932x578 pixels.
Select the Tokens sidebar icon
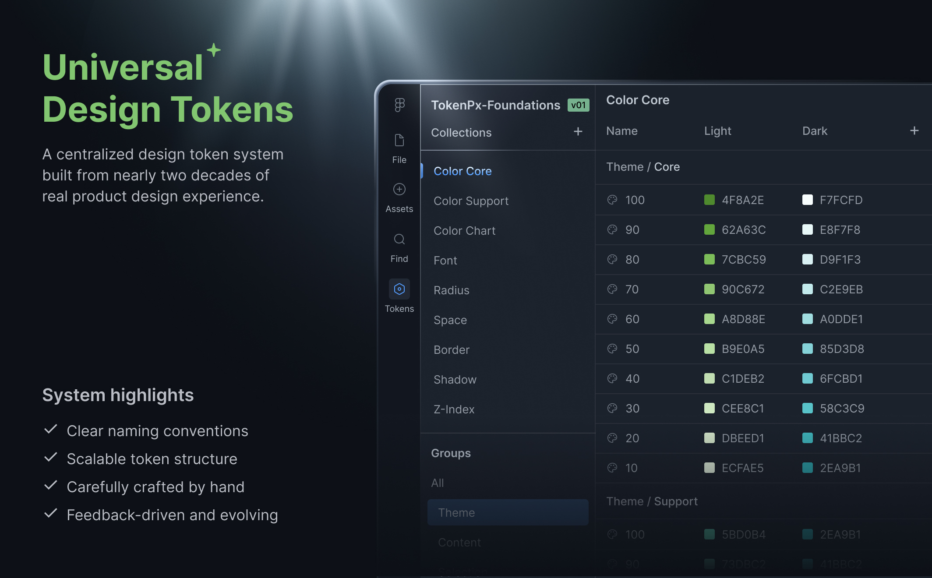pos(399,289)
